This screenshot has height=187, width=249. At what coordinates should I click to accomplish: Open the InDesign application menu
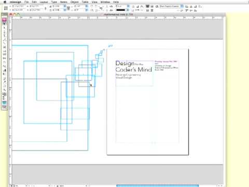tap(16, 2)
